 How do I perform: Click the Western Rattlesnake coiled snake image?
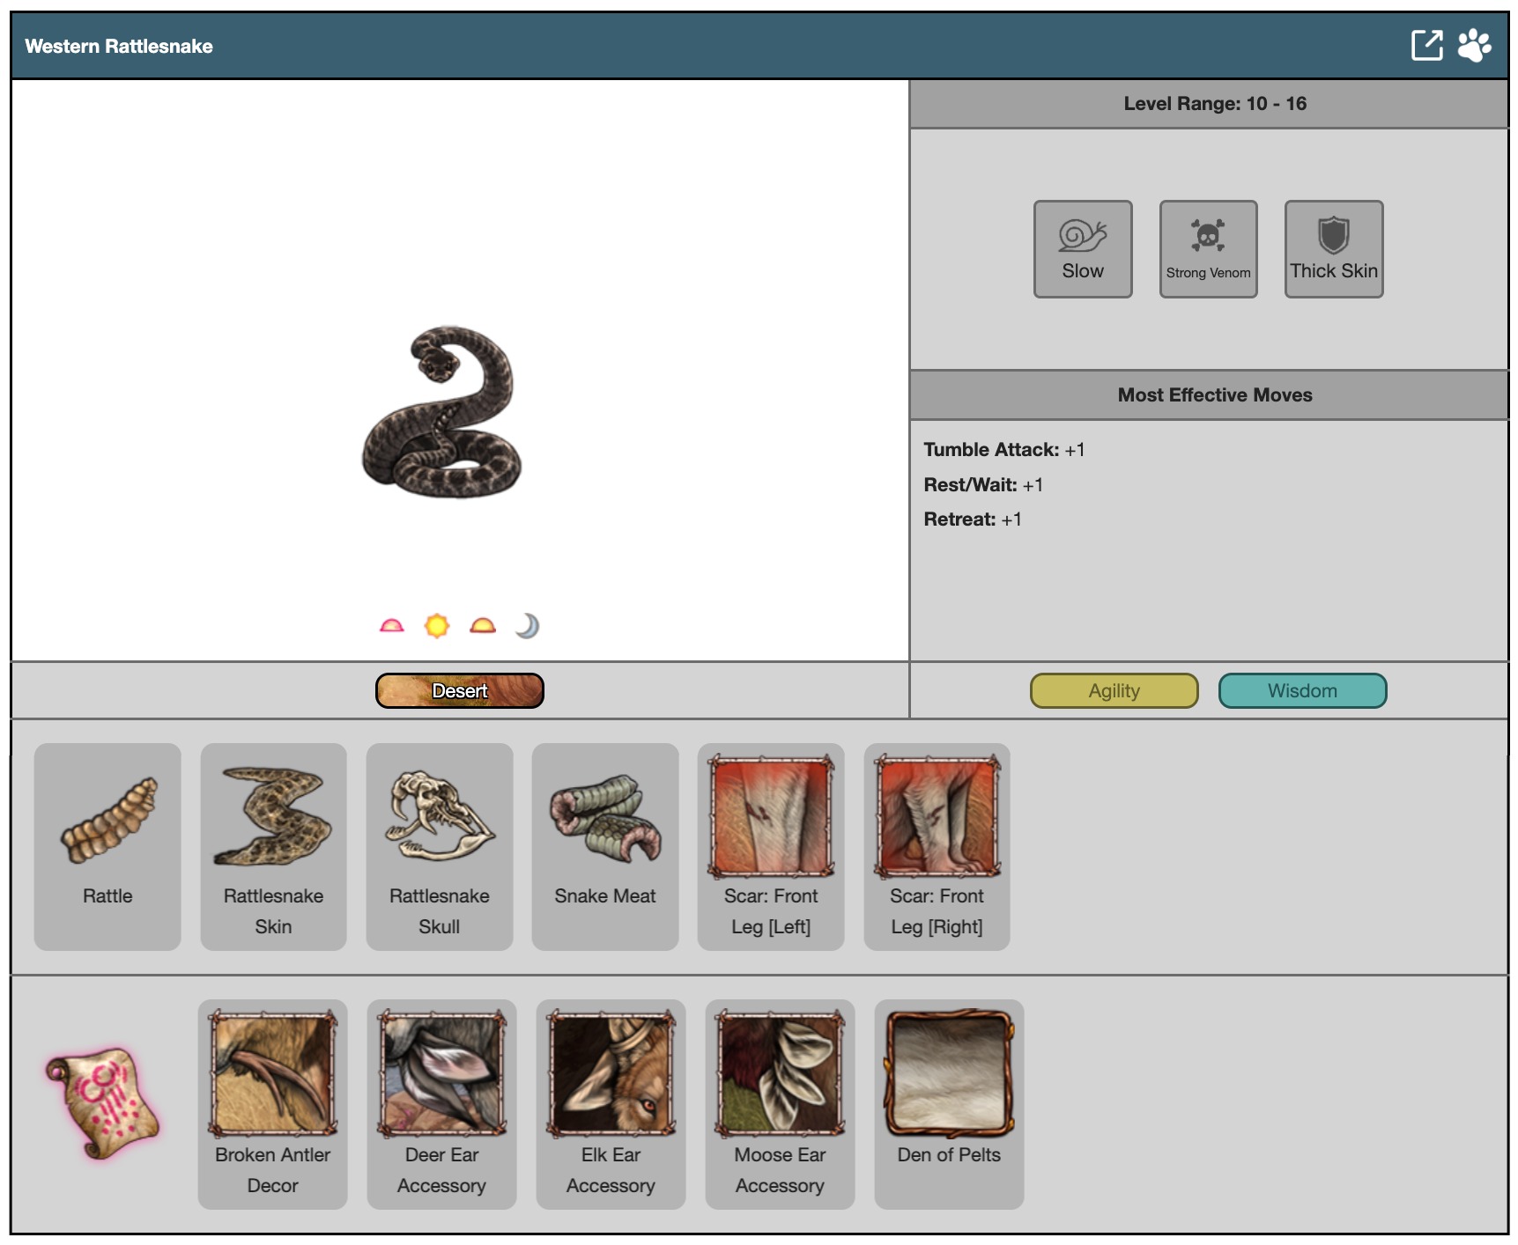(442, 412)
